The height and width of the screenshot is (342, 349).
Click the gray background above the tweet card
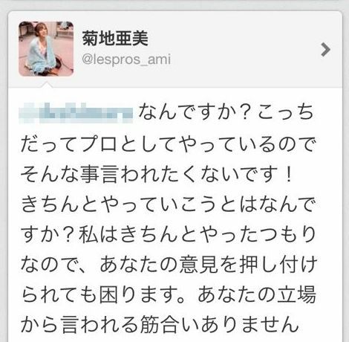(174, 5)
